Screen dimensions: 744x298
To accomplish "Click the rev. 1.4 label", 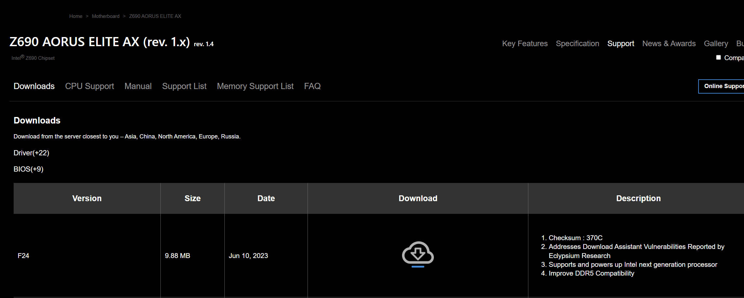I will coord(204,44).
